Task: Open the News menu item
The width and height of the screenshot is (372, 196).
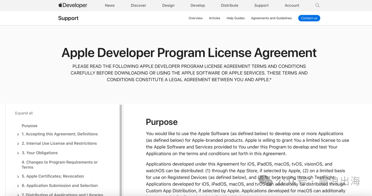Action: [x=110, y=6]
